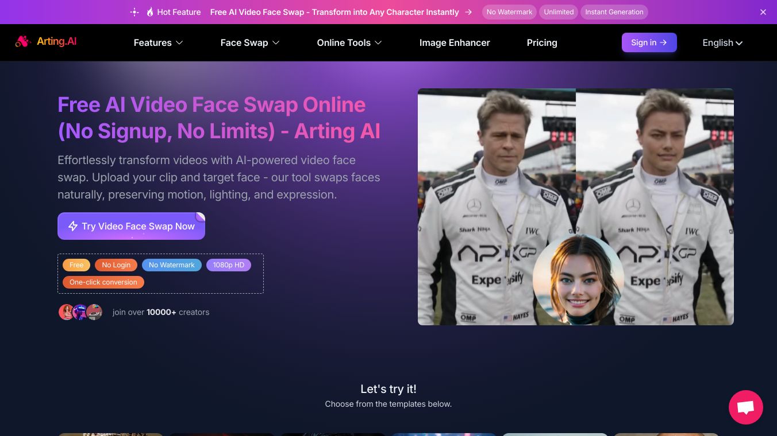
Task: Click the One-click conversion tag
Action: pos(103,282)
